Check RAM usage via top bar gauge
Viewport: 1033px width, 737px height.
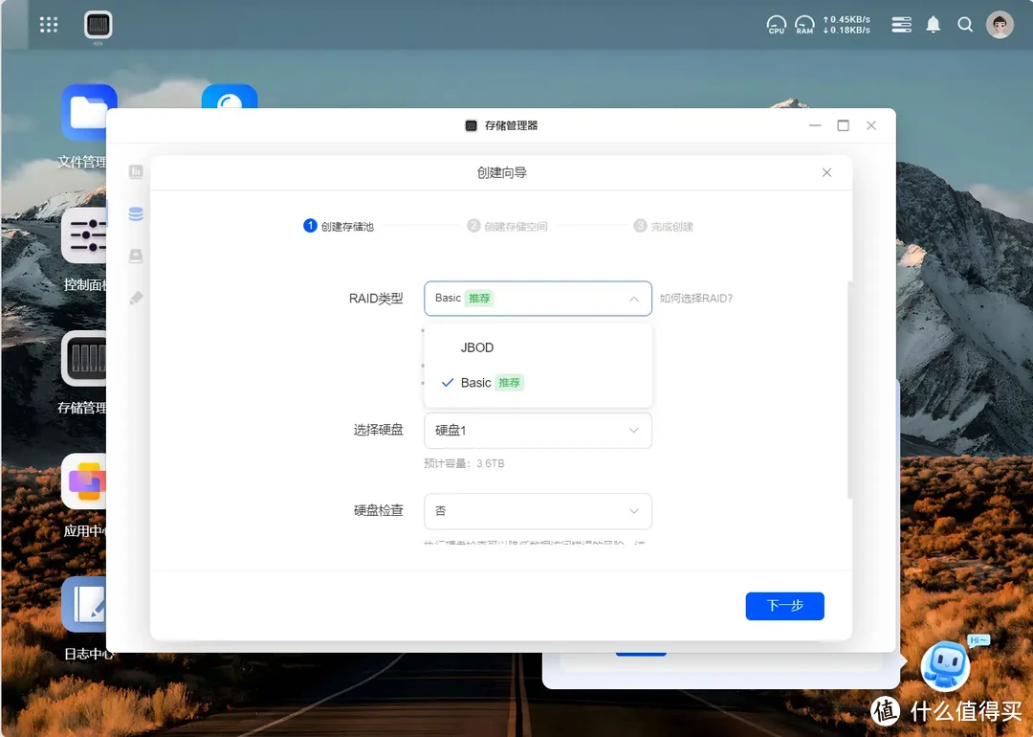(804, 24)
